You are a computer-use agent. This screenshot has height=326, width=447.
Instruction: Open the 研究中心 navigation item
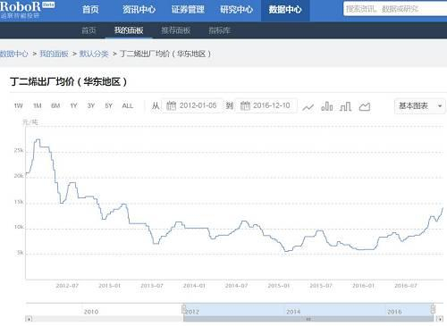click(237, 10)
